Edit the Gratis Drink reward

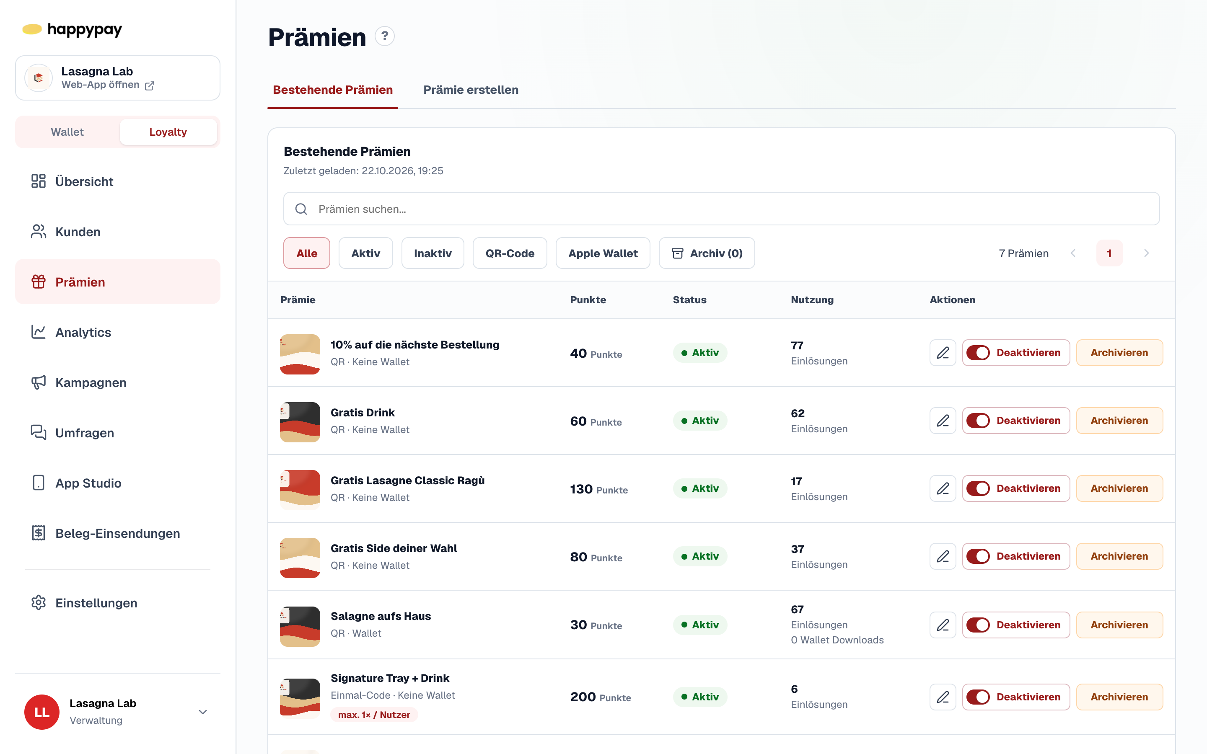click(943, 421)
